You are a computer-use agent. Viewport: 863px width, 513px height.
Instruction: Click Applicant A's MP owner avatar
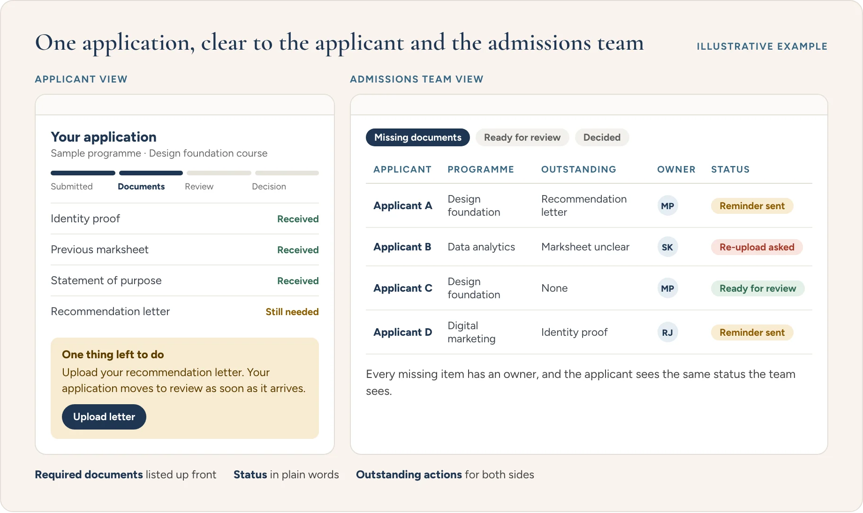click(x=667, y=206)
